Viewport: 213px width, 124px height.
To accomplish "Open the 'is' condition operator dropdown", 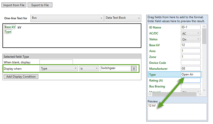I will [x=89, y=68].
